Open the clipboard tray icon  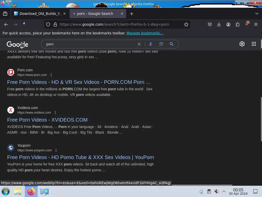209,191
